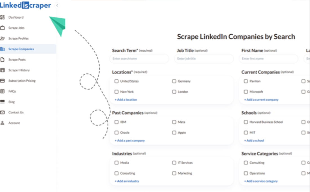Tick the IBM past company checkbox

(116, 122)
